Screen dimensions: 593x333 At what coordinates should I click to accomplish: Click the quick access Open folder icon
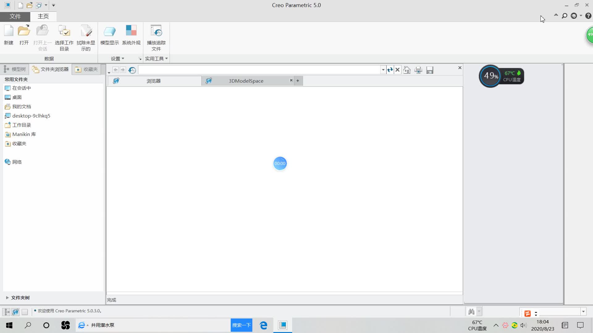29,5
